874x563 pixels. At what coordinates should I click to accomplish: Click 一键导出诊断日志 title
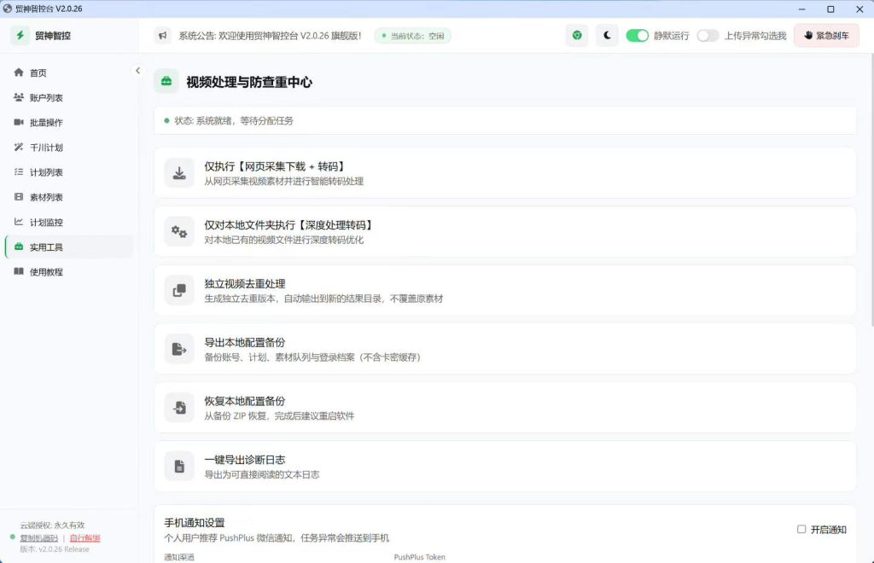[x=245, y=460]
